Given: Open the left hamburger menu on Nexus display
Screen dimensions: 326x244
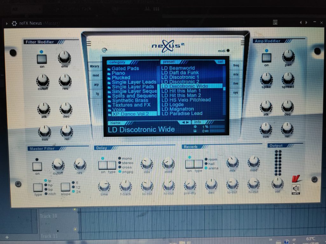Looking at the screenshot, I should tap(89, 43).
